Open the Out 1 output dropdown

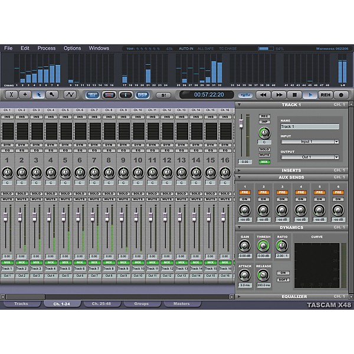(310, 157)
